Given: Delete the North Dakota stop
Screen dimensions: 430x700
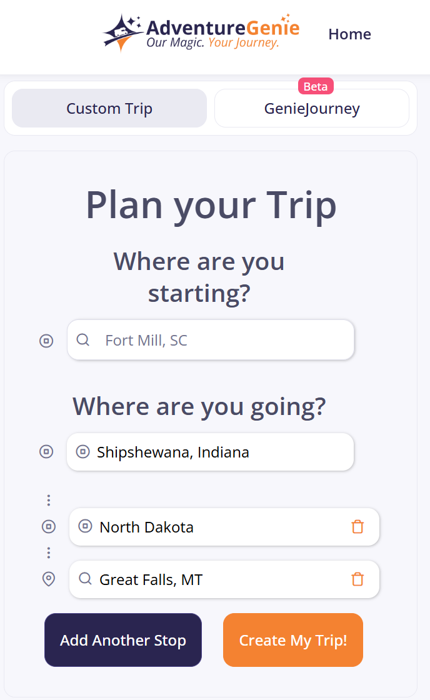Looking at the screenshot, I should (x=357, y=527).
